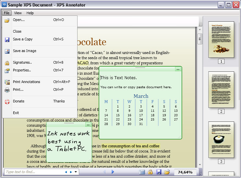Image resolution: width=241 pixels, height=178 pixels.
Task: Open the View menu
Action: (18, 13)
